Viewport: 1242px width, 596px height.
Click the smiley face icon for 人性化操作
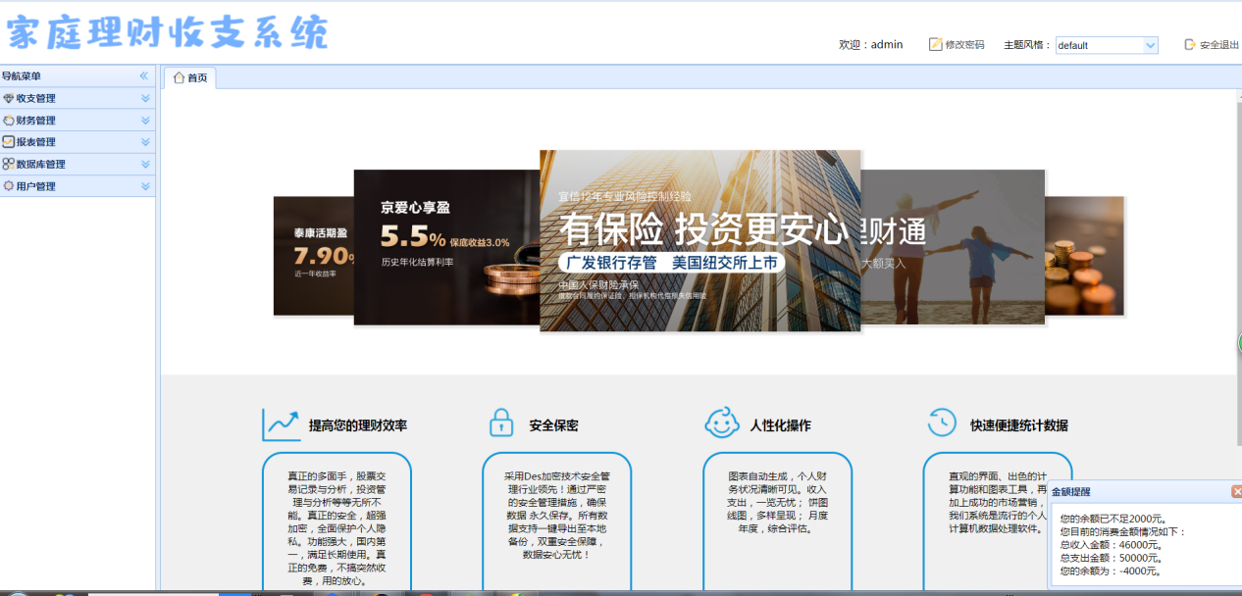(722, 423)
